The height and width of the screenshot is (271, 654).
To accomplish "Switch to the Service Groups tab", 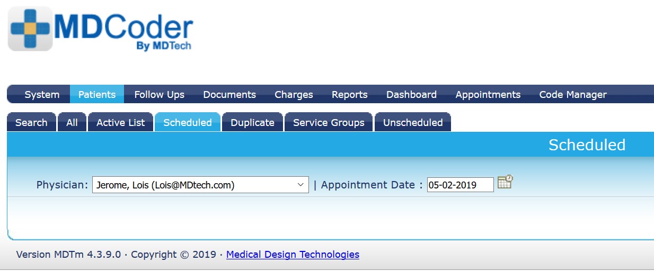I will [329, 122].
